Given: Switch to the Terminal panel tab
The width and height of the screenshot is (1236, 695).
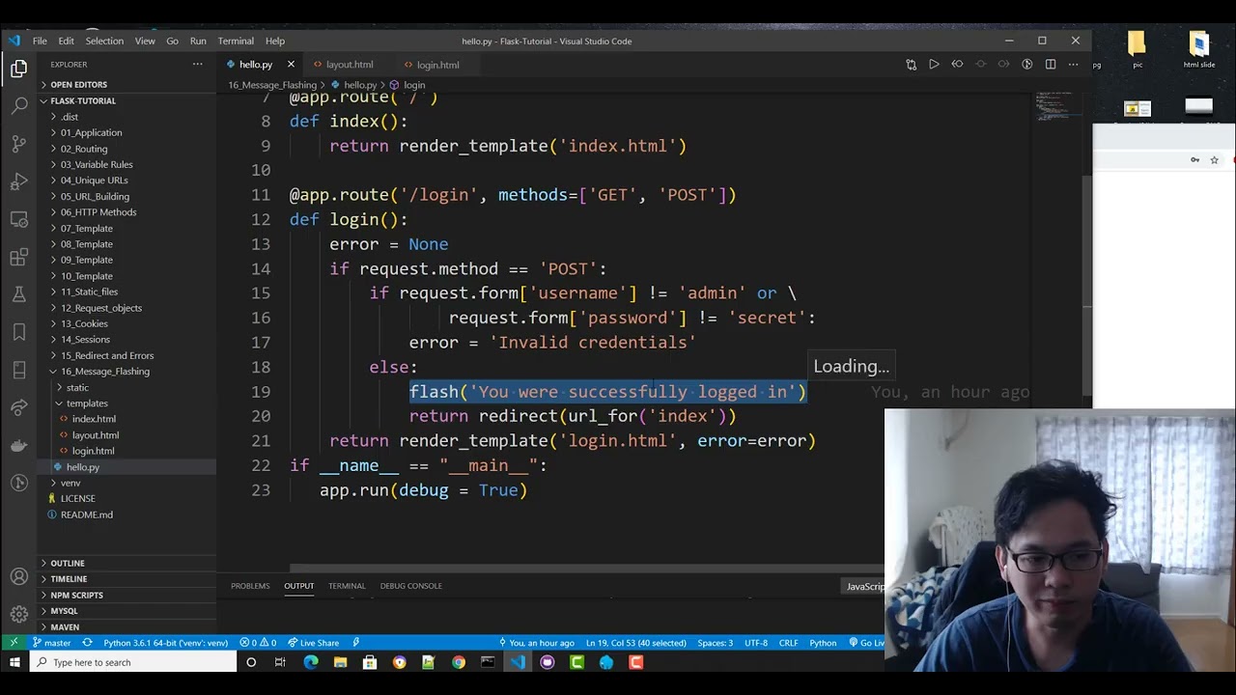Looking at the screenshot, I should 347,586.
